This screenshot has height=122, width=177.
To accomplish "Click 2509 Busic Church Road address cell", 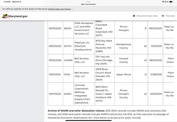I will click(105, 74).
